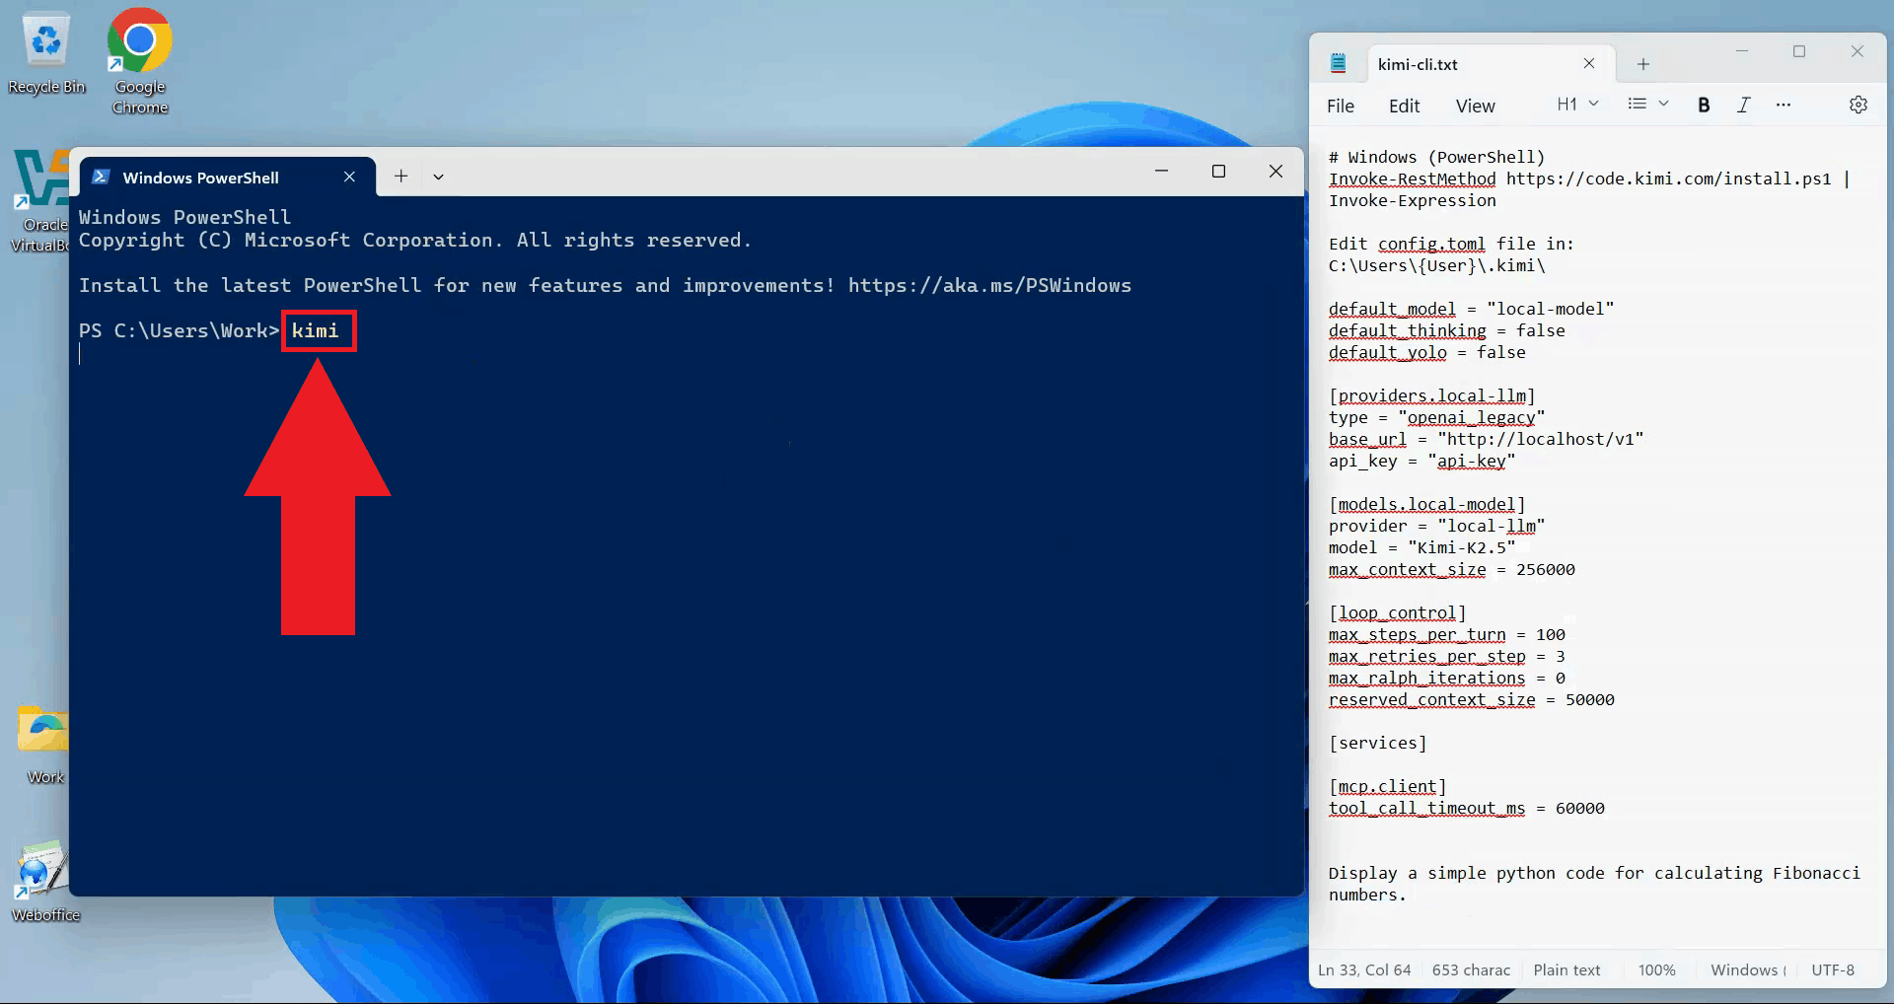Adjust zoom via the 100% status control
Viewport: 1894px width, 1004px height.
(x=1656, y=969)
